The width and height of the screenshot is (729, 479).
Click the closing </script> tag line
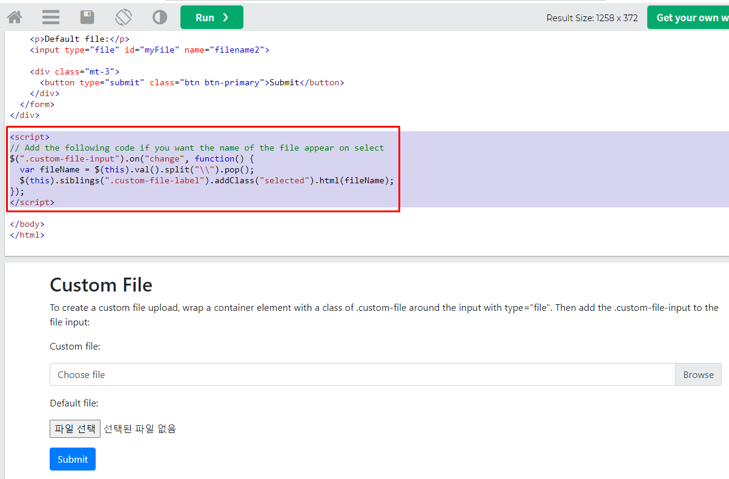click(x=32, y=202)
